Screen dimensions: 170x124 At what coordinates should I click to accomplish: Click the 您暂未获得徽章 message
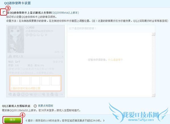(97, 60)
